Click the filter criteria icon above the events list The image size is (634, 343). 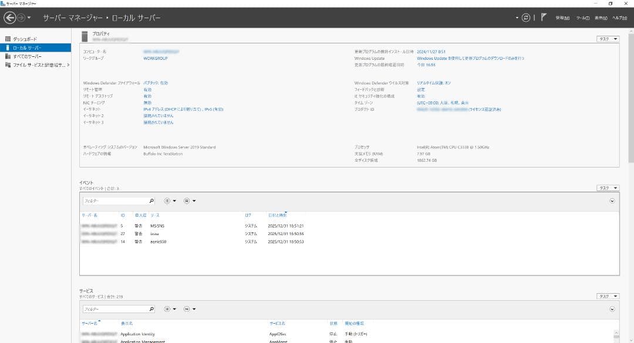coord(168,200)
